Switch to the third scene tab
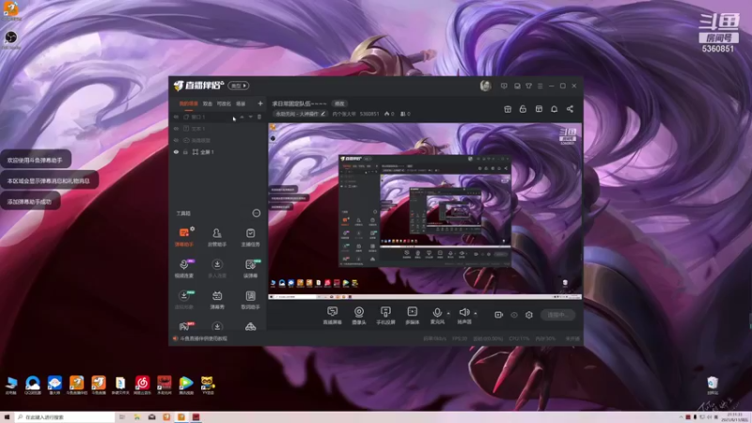Screen dimensions: 752x423 coord(224,103)
